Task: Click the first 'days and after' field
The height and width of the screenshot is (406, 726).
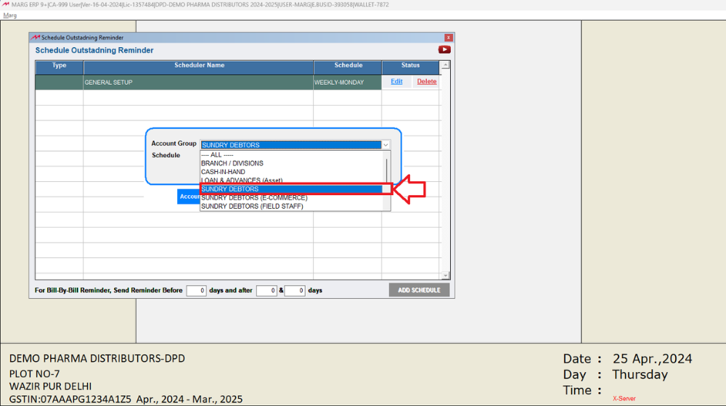Action: pyautogui.click(x=266, y=291)
